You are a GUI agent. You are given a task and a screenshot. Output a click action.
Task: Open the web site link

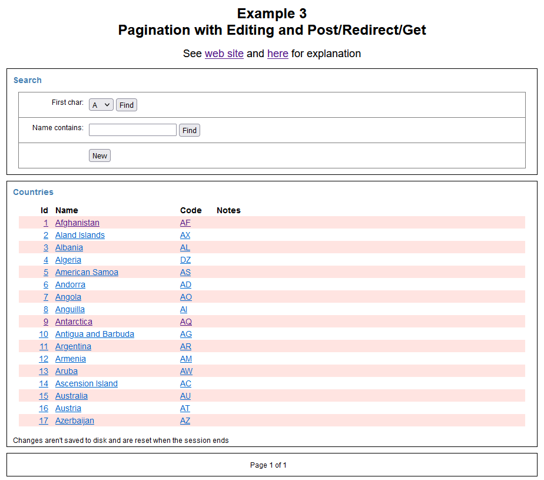224,54
